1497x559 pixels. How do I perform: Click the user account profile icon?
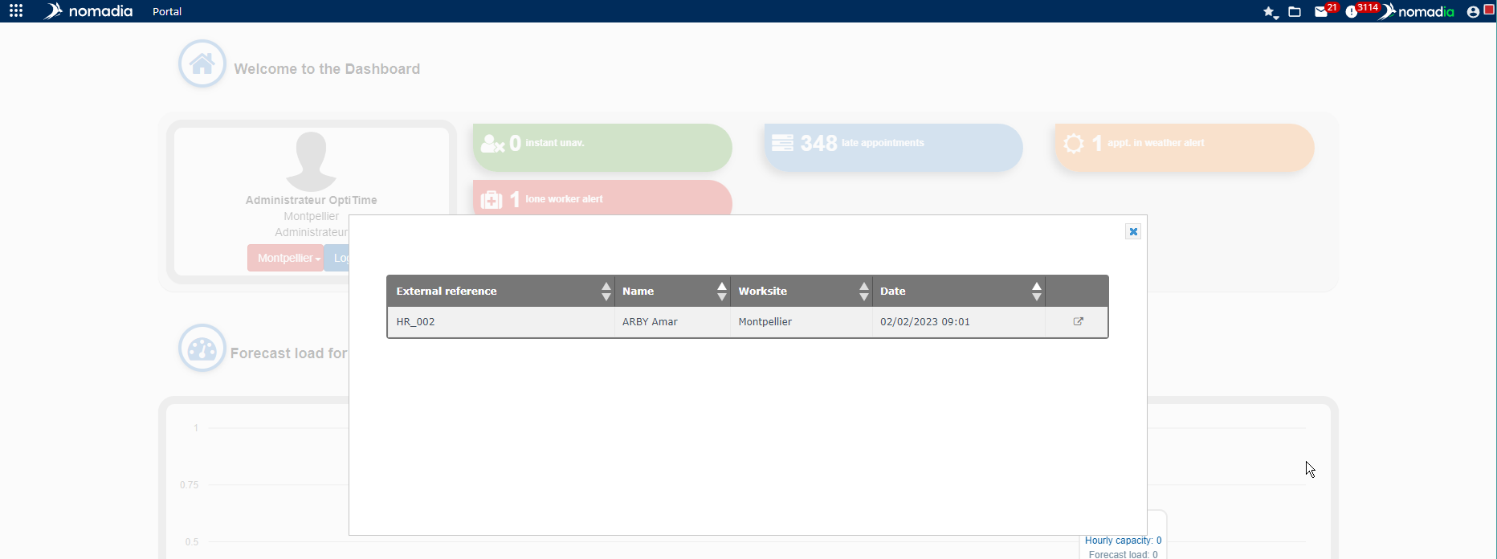(1473, 12)
